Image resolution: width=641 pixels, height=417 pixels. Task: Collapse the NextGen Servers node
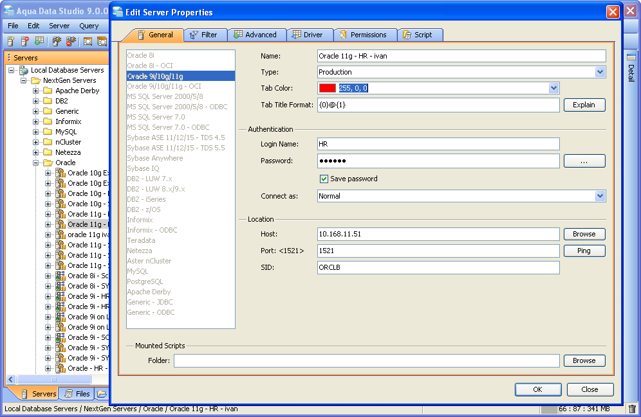(x=24, y=80)
